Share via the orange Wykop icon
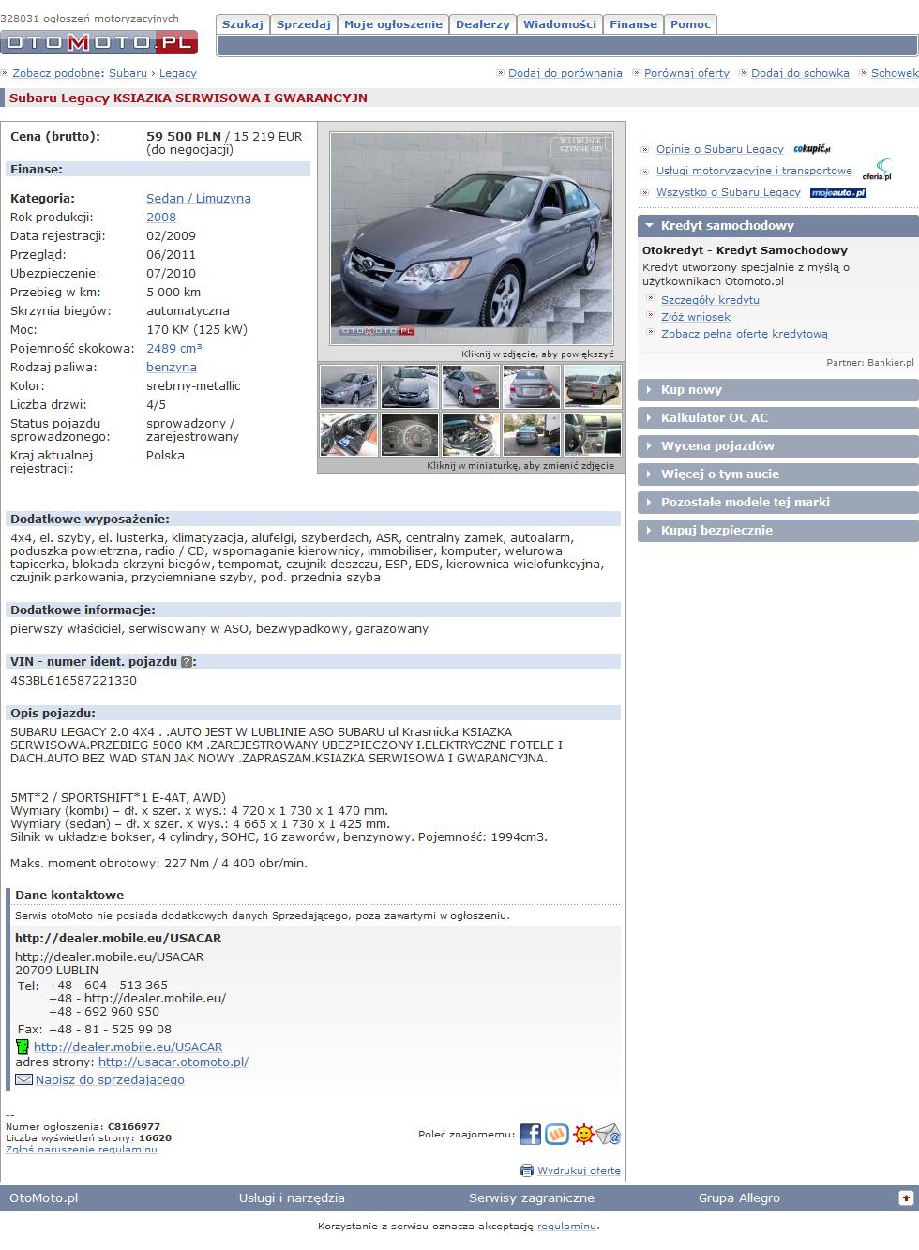The image size is (919, 1250). (557, 1135)
